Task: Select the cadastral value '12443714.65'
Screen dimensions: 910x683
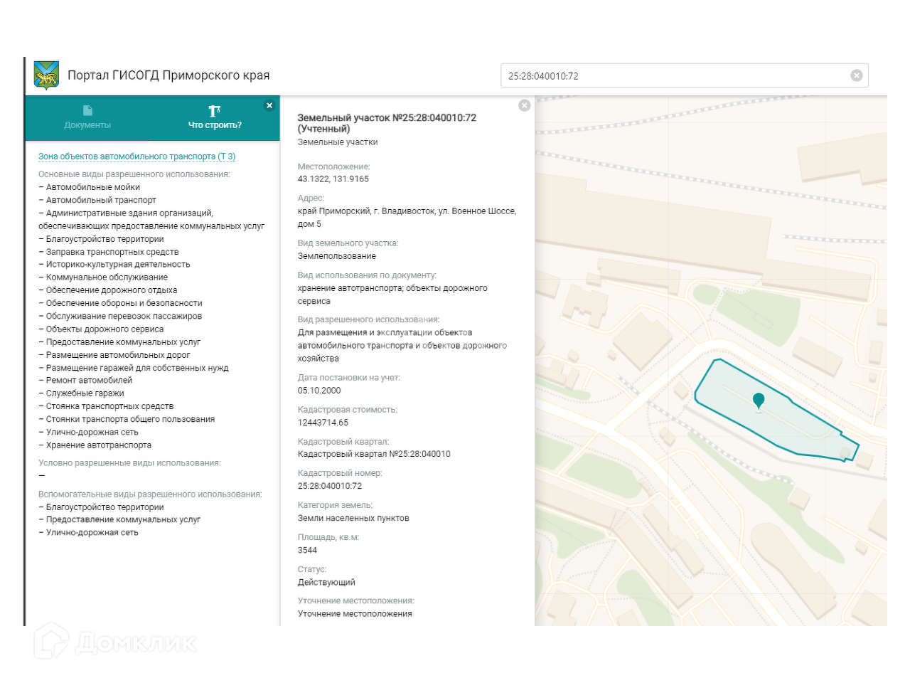Action: (x=323, y=423)
